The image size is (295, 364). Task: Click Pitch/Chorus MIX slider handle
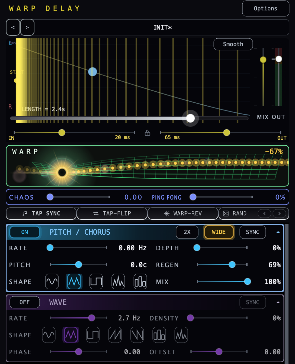[x=248, y=281]
